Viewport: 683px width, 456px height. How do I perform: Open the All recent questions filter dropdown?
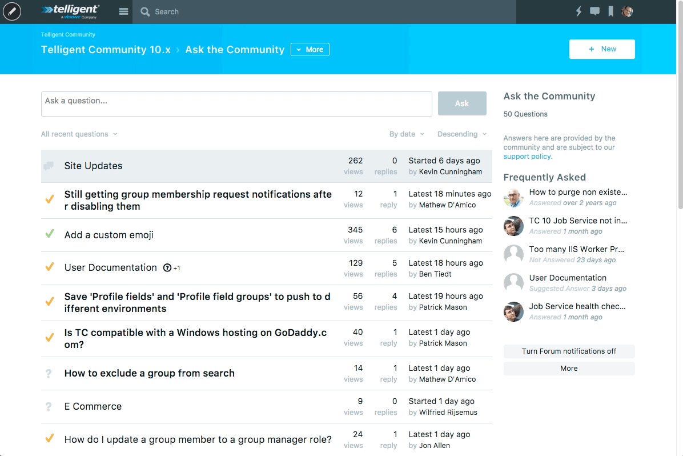pos(79,134)
